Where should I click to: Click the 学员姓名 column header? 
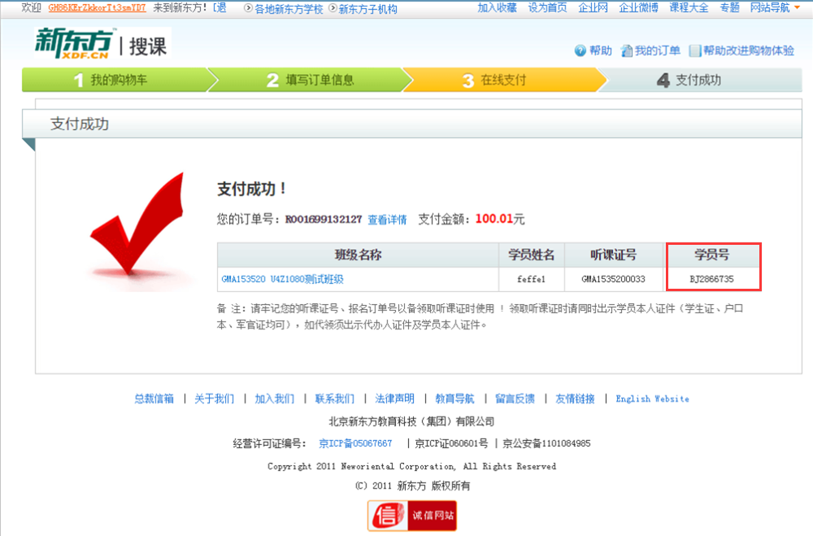pyautogui.click(x=532, y=255)
